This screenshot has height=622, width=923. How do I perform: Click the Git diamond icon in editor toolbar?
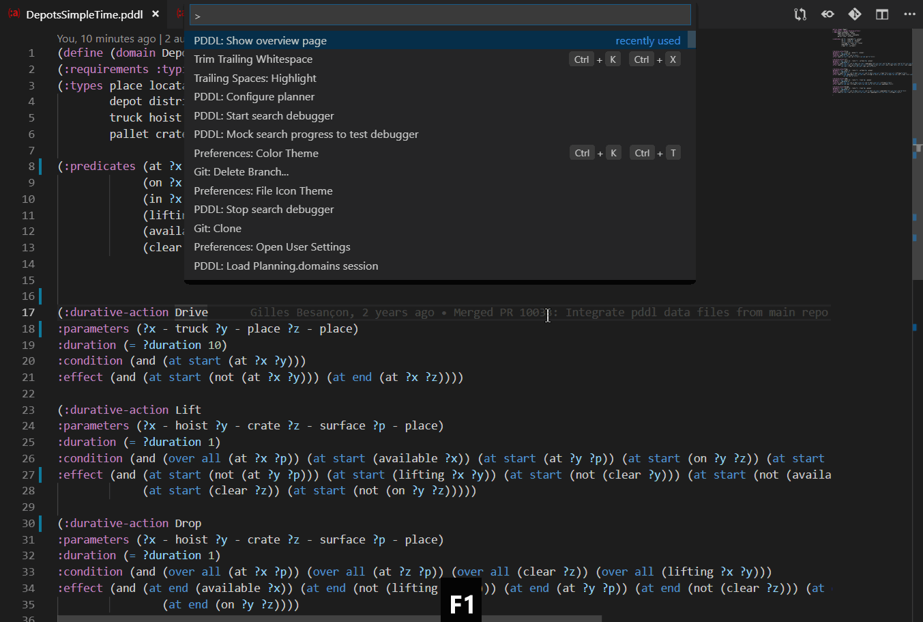point(855,14)
